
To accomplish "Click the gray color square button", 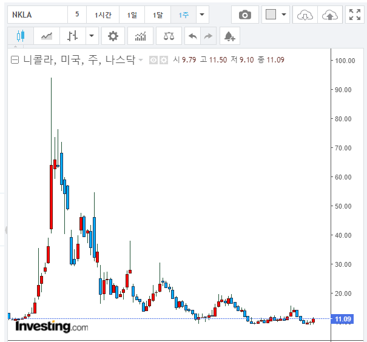I will pyautogui.click(x=271, y=15).
